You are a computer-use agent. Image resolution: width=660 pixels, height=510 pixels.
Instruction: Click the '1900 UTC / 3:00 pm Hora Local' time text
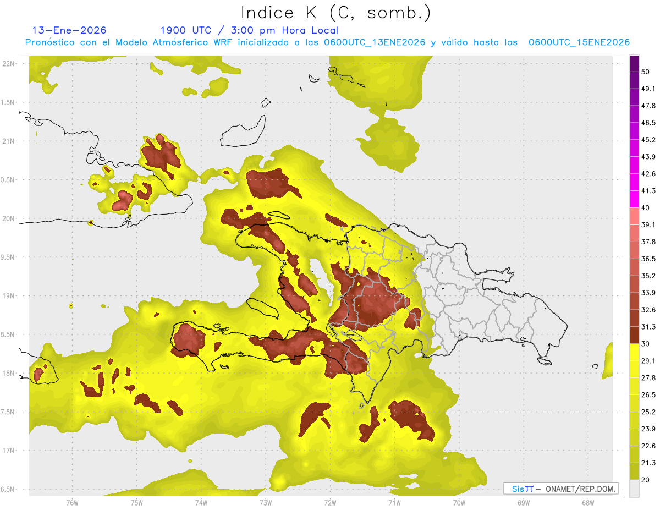249,30
